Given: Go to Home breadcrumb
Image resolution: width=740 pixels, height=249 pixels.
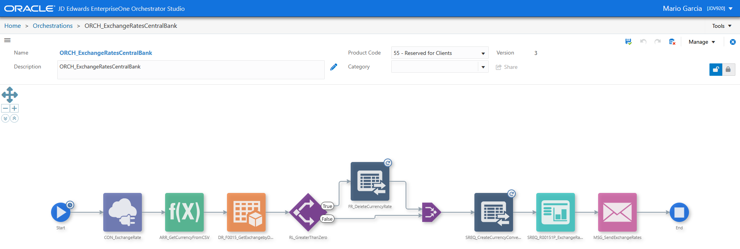Looking at the screenshot, I should (x=13, y=26).
